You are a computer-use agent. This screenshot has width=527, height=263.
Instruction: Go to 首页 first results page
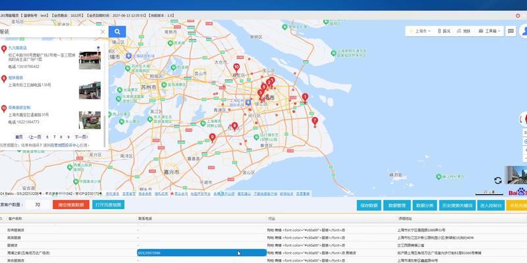point(19,137)
